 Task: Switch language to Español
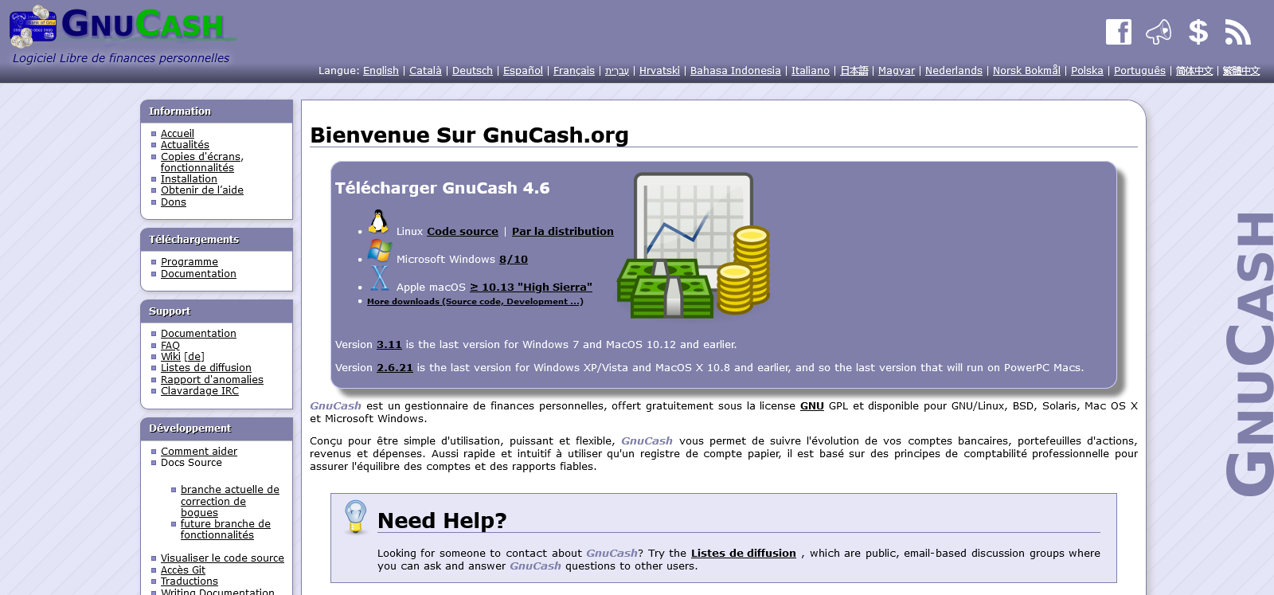click(523, 71)
